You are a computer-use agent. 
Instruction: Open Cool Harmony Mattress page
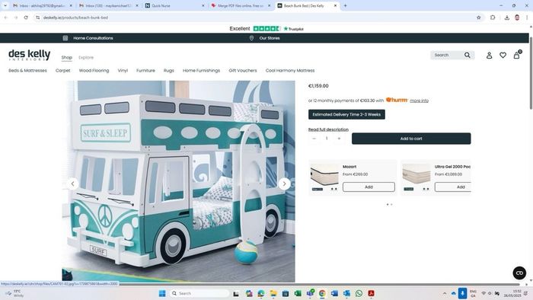(290, 71)
